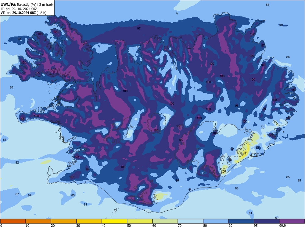Click the title text 'UWC/IG: Rakastig (%) í 2 m hæð'

tap(27, 4)
